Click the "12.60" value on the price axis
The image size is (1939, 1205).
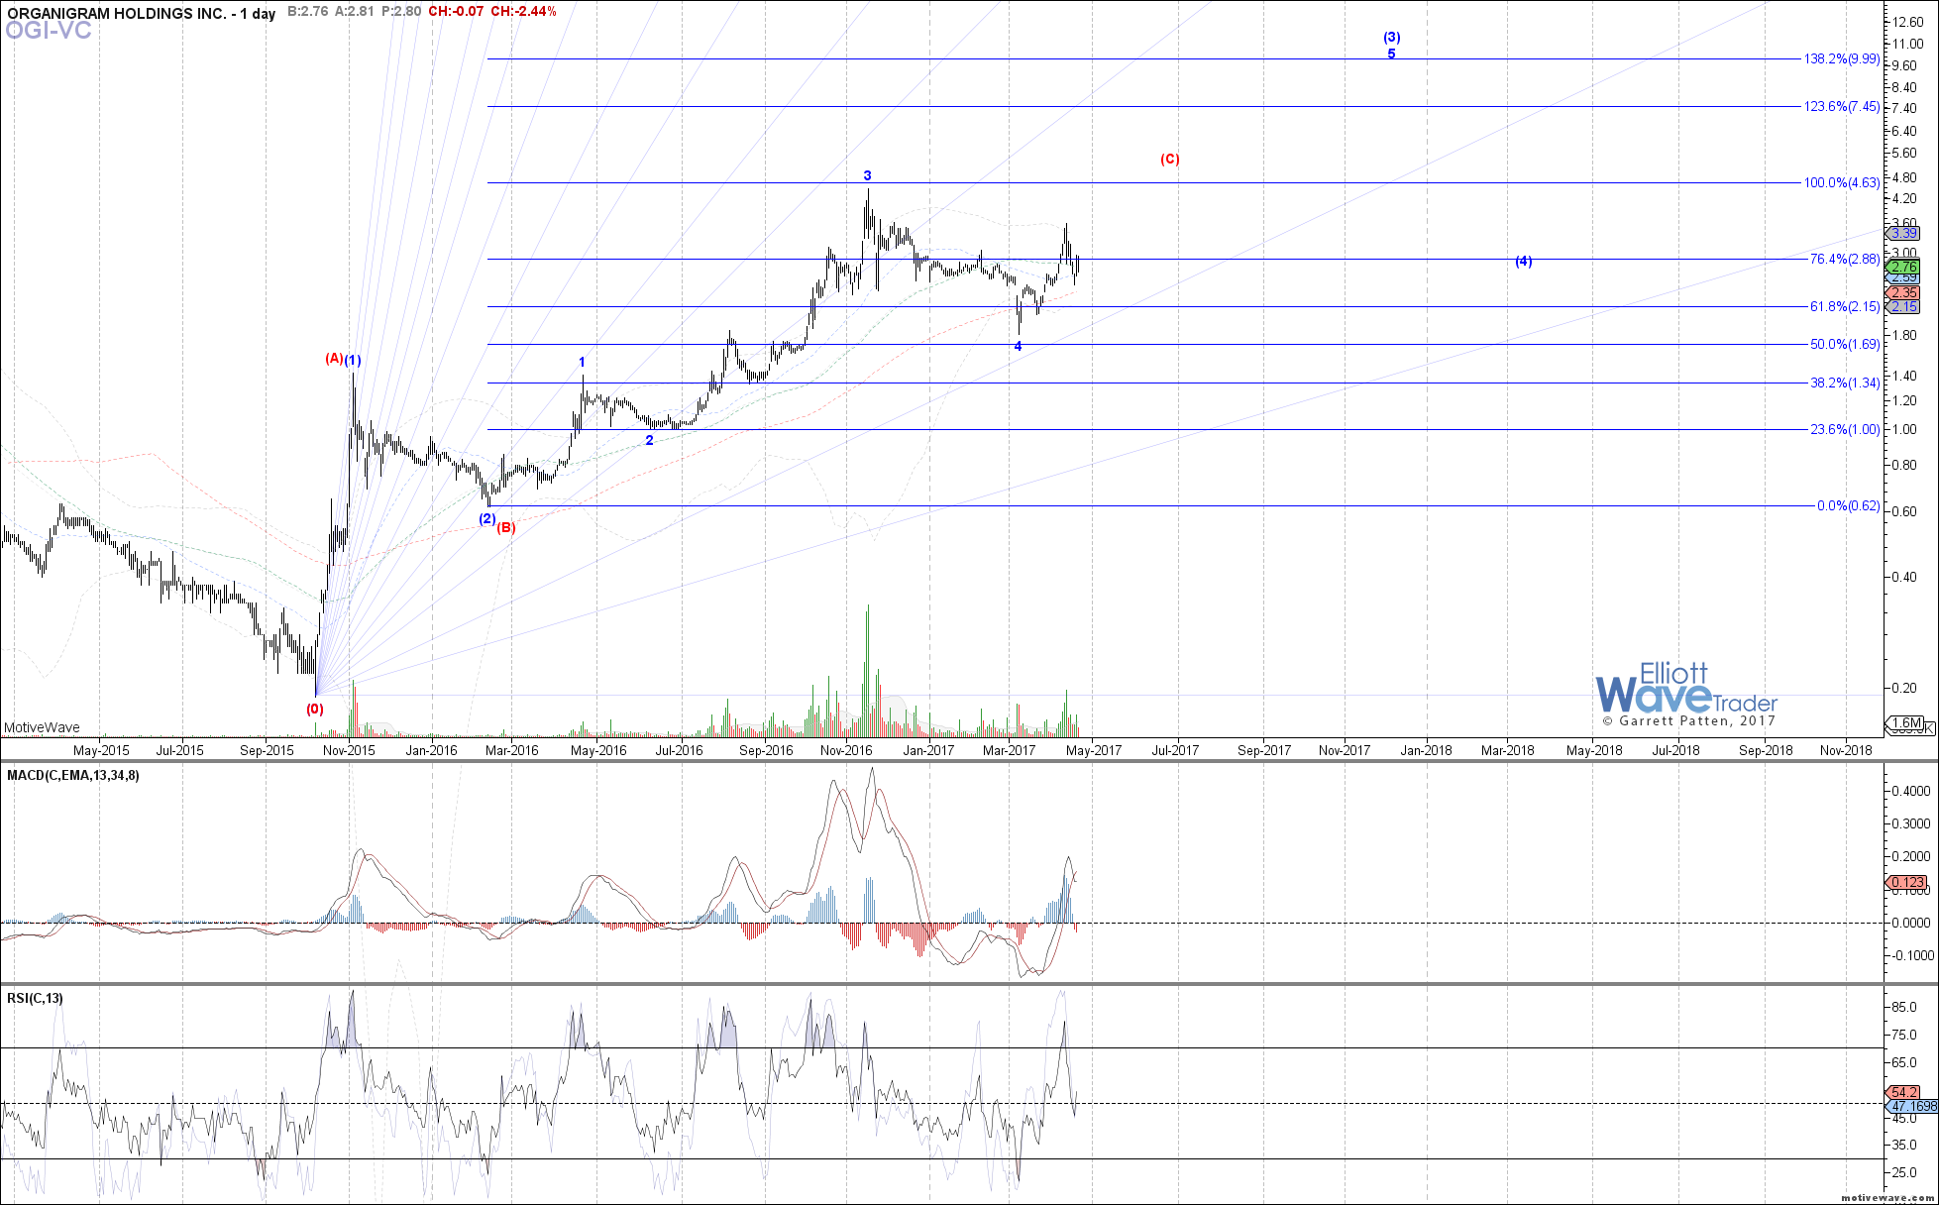point(1908,22)
